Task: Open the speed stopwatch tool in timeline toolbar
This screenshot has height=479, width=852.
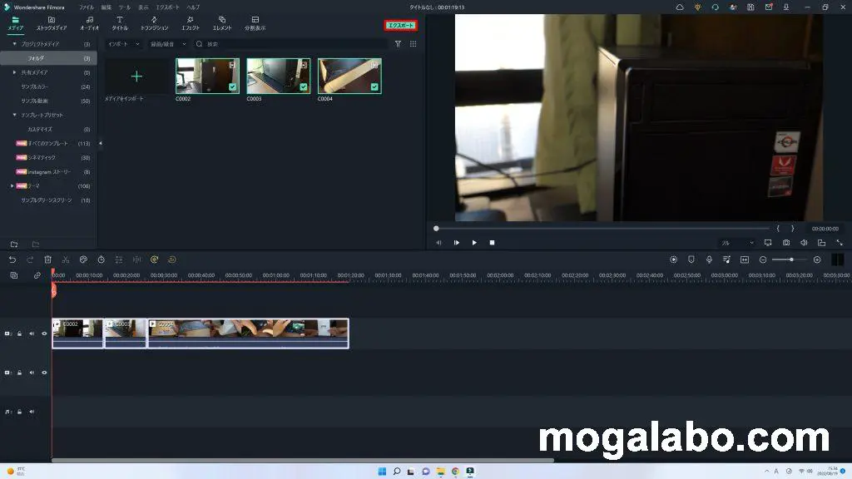Action: click(x=101, y=259)
